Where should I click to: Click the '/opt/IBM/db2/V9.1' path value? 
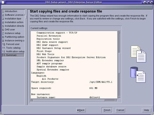coord(101,82)
